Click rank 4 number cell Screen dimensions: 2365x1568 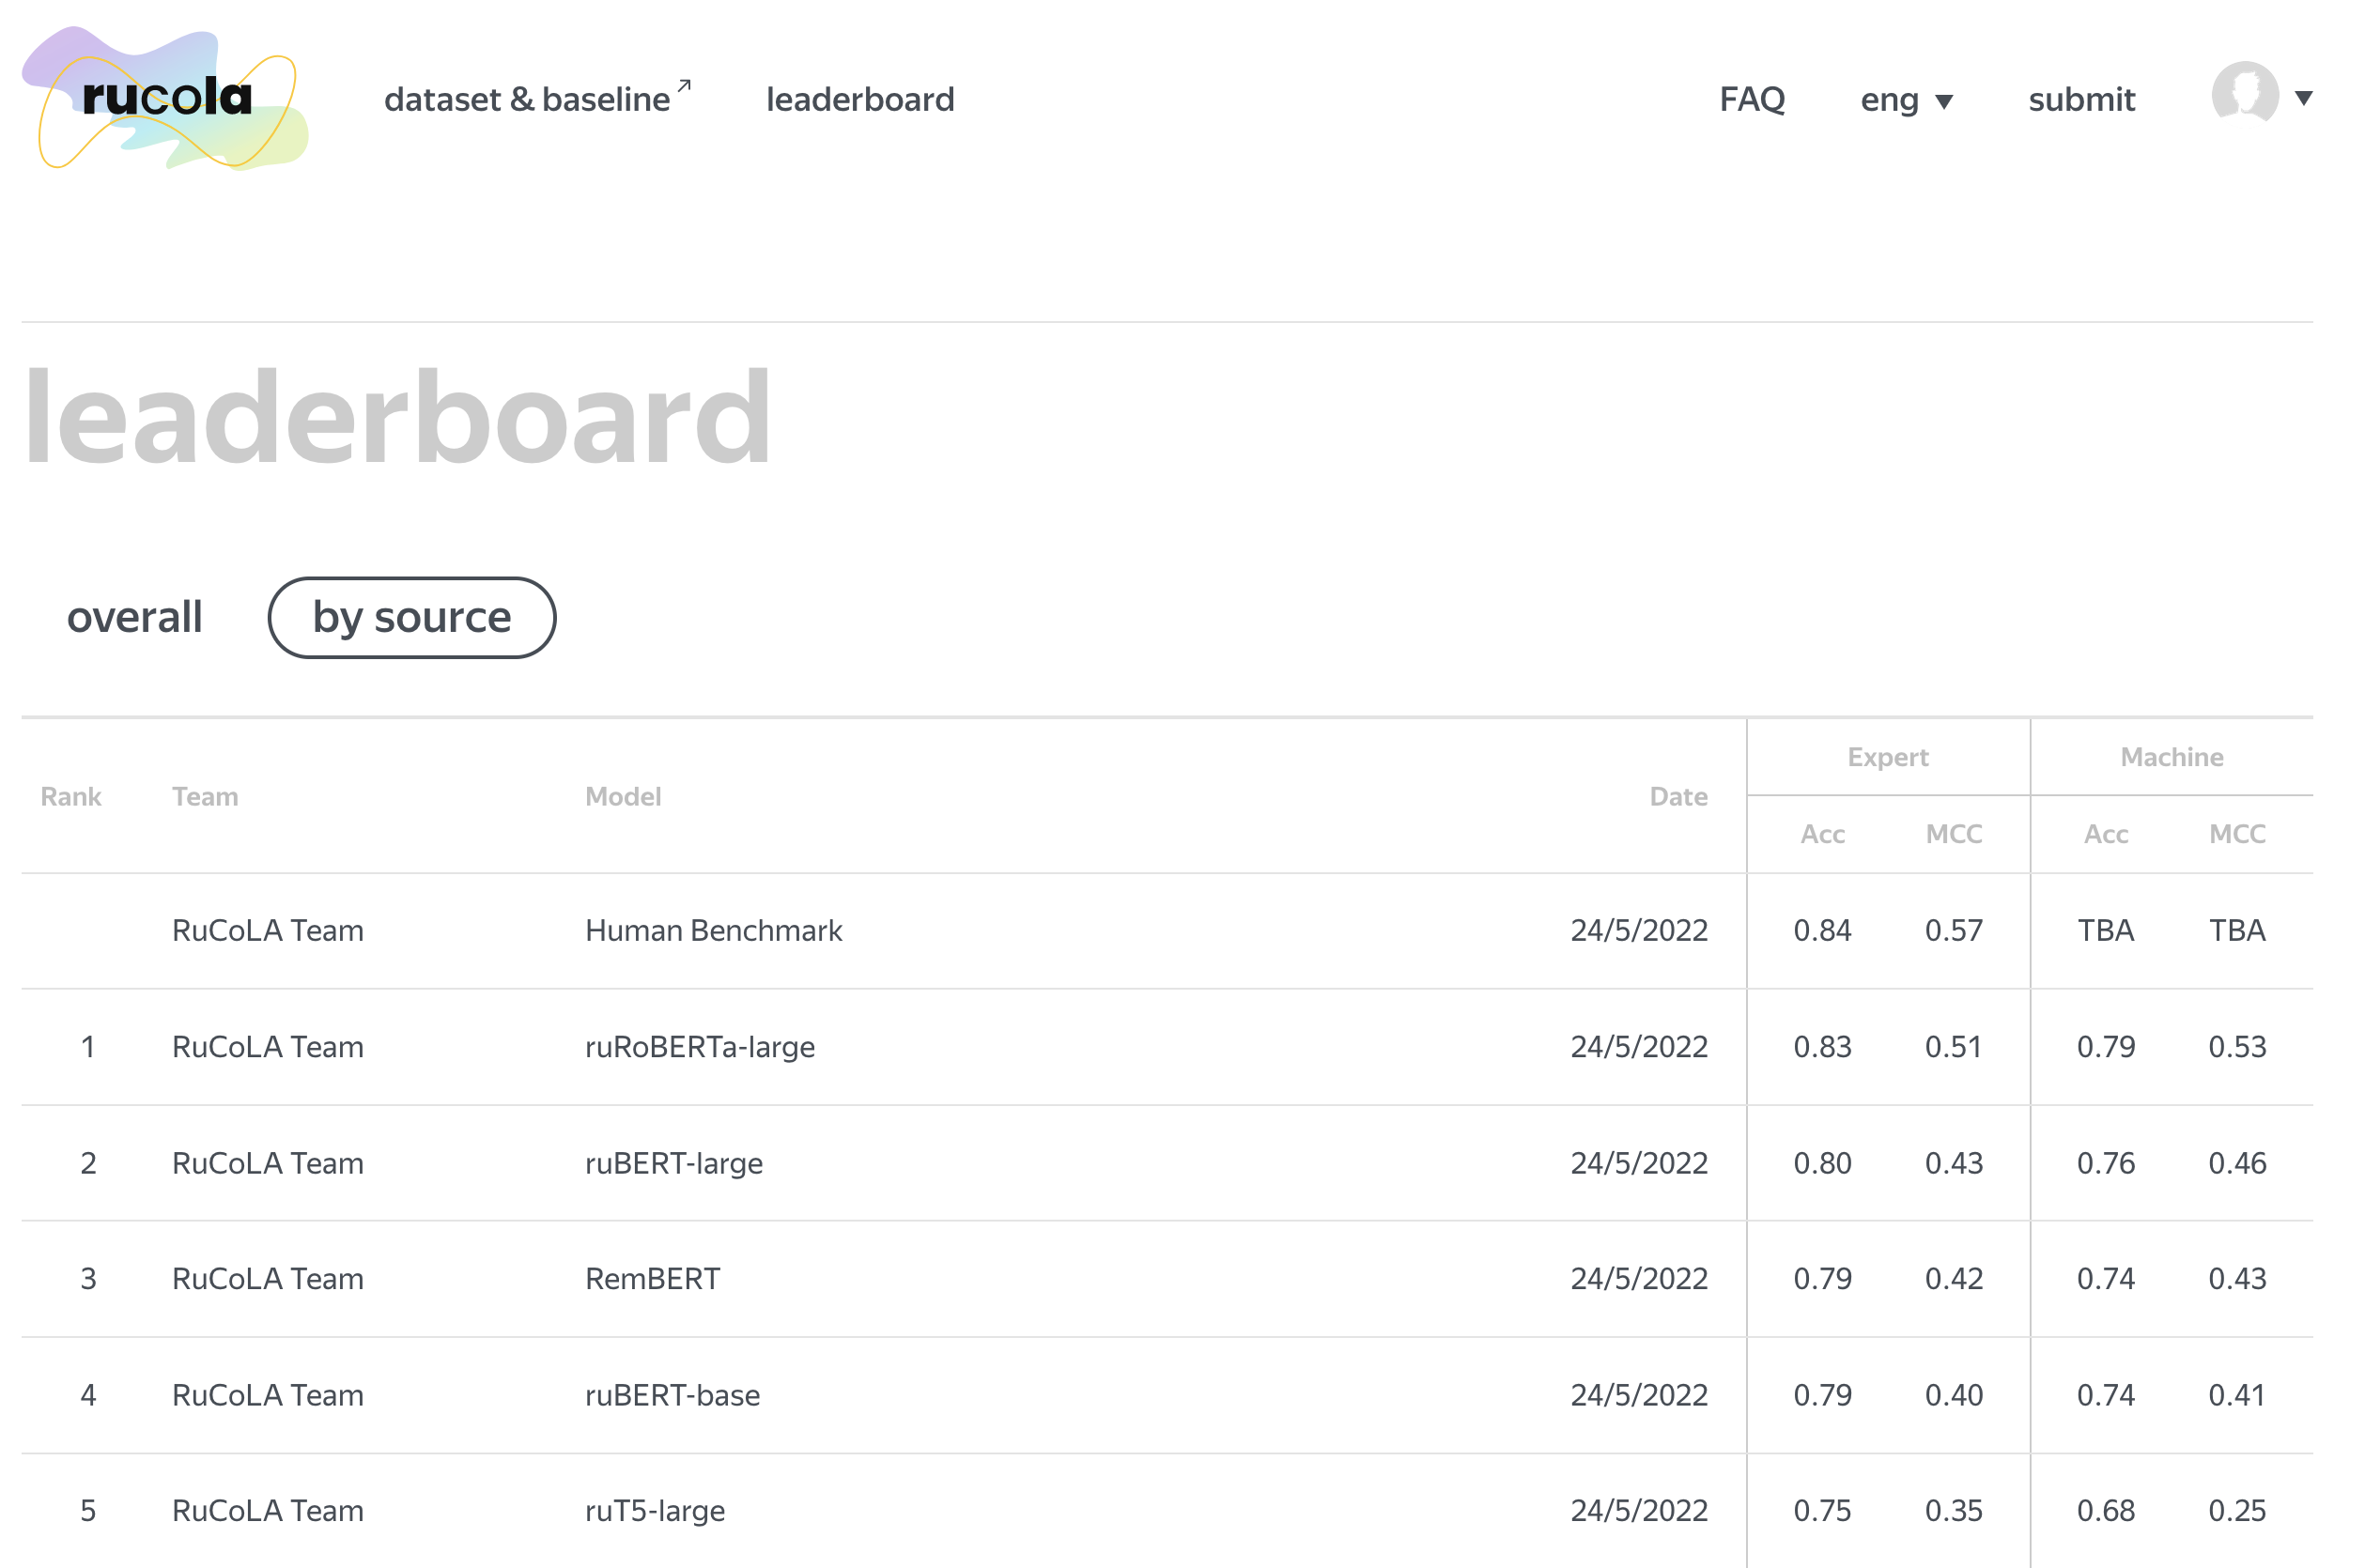tap(88, 1394)
